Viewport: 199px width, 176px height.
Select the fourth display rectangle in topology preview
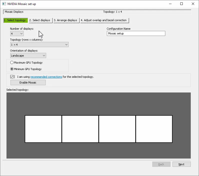click(x=154, y=129)
